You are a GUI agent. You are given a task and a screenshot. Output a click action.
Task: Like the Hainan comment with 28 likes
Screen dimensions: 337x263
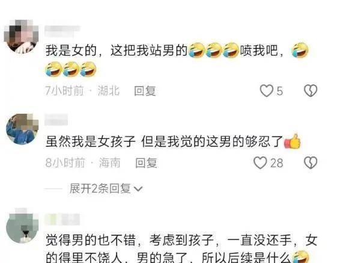click(260, 162)
